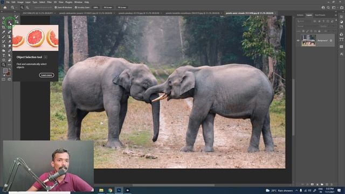The image size is (345, 194).
Task: Choose Zoom Out mode in options bar
Action: (x=27, y=7)
